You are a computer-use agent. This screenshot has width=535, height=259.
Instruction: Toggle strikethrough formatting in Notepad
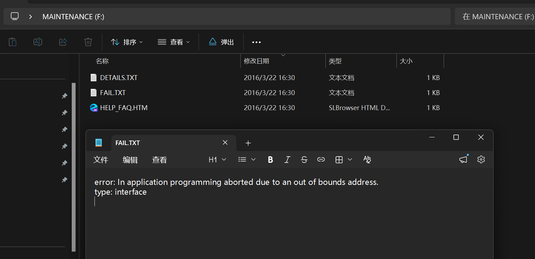(304, 160)
